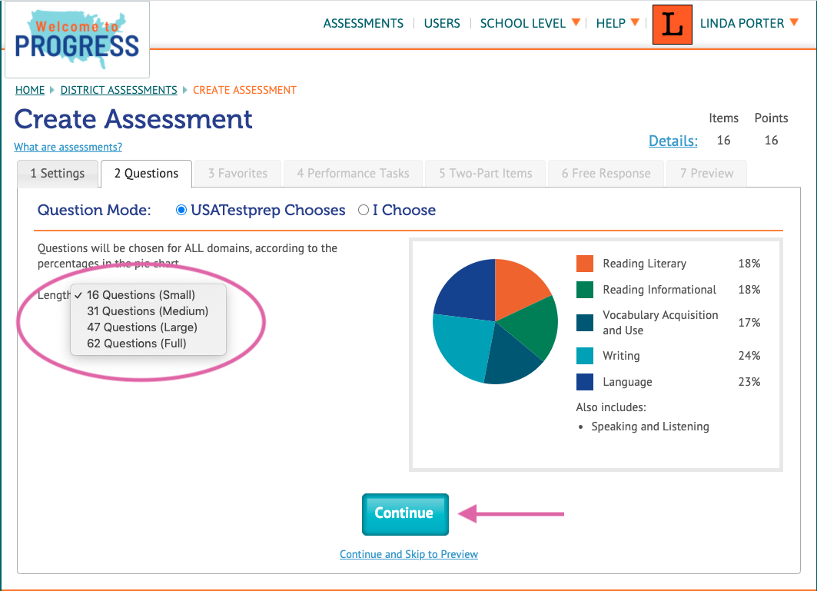Screen dimensions: 817x591
Task: Click the breadcrumb arrow after HOME
Action: pyautogui.click(x=52, y=90)
